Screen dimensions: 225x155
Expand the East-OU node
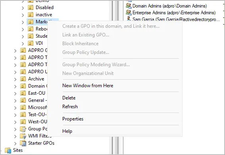pos(15,94)
